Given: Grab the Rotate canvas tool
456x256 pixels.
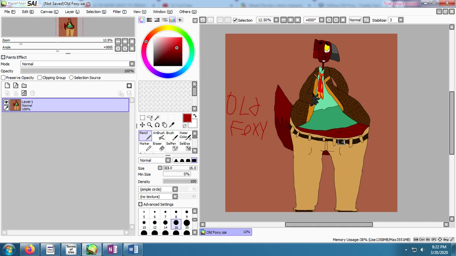Looking at the screenshot, I should (157, 125).
